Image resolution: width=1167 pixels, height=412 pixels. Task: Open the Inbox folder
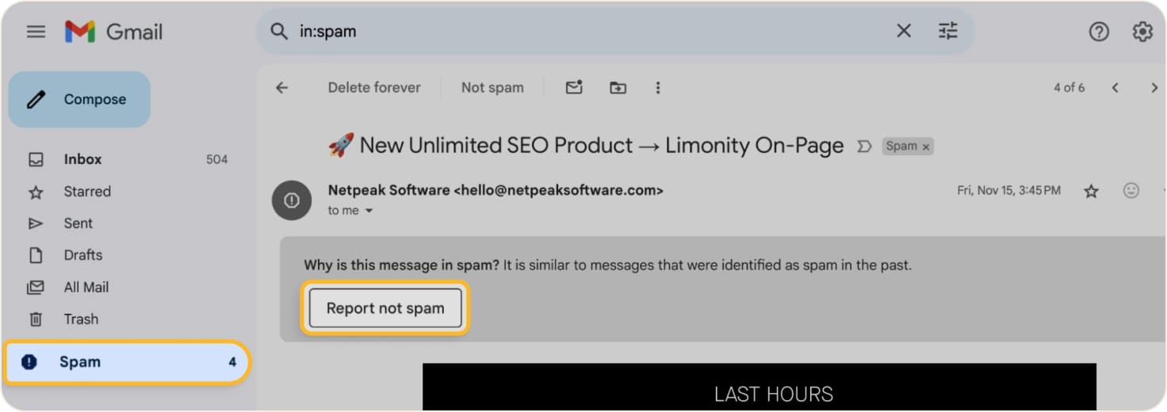82,159
